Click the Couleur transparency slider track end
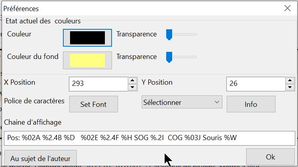 tap(195, 35)
